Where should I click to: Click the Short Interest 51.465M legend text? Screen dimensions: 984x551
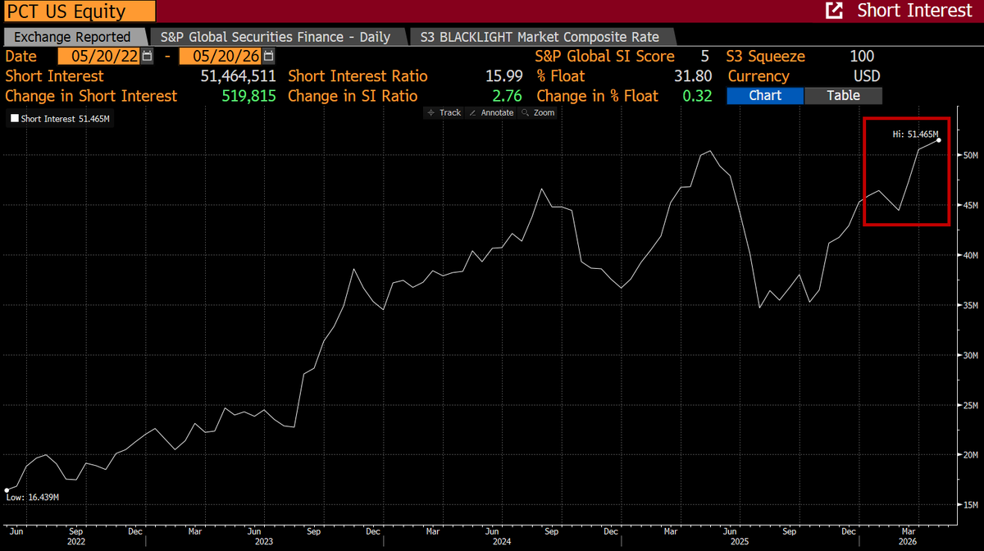(x=65, y=119)
